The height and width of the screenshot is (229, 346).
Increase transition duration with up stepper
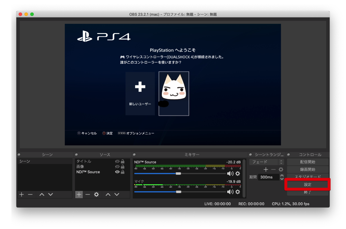coord(282,176)
